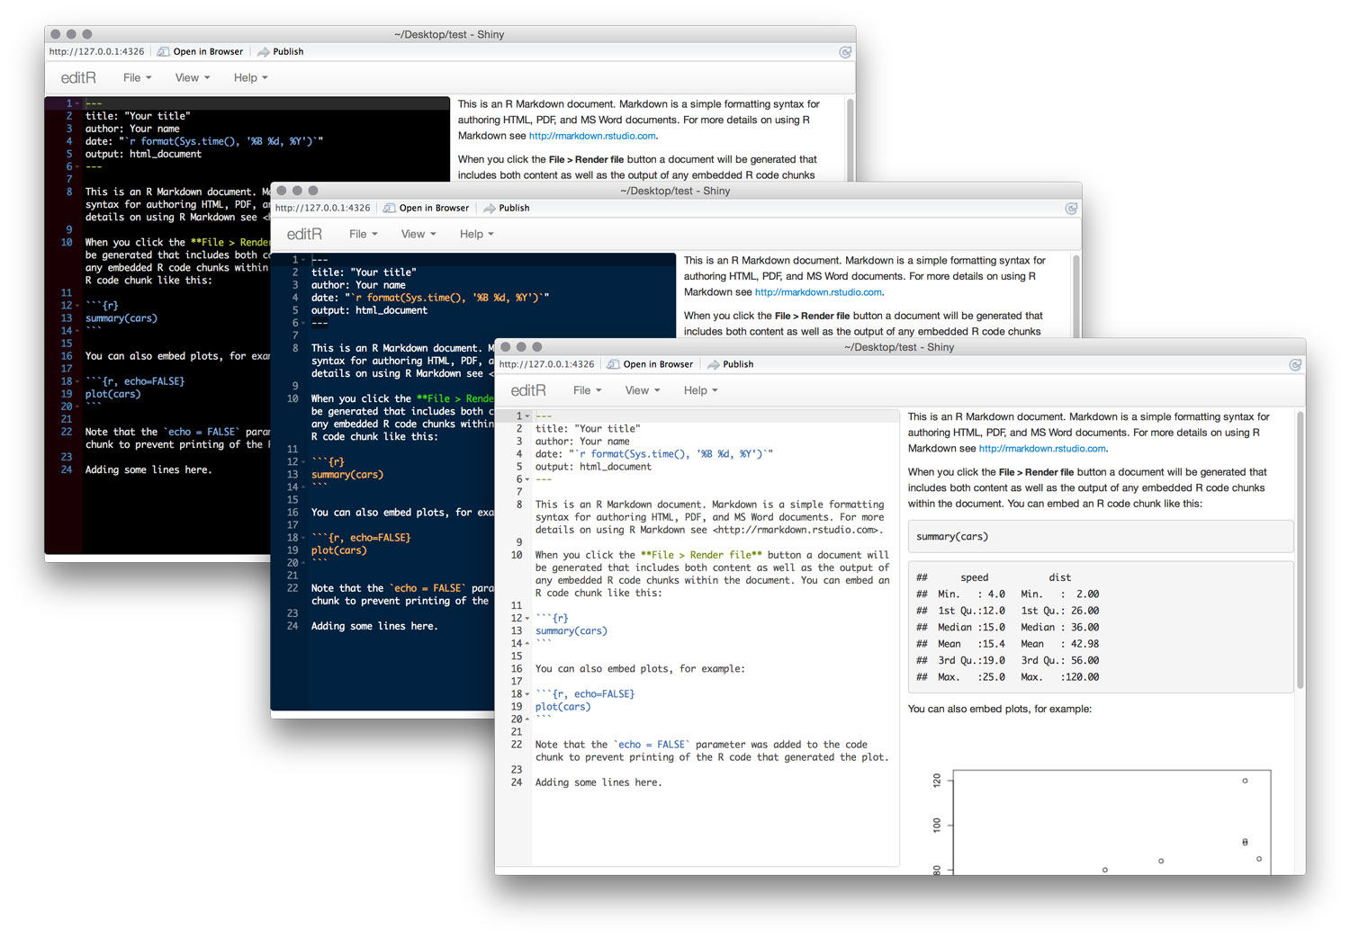The width and height of the screenshot is (1350, 938).
Task: Open File menu in middle blue window
Action: click(x=363, y=234)
